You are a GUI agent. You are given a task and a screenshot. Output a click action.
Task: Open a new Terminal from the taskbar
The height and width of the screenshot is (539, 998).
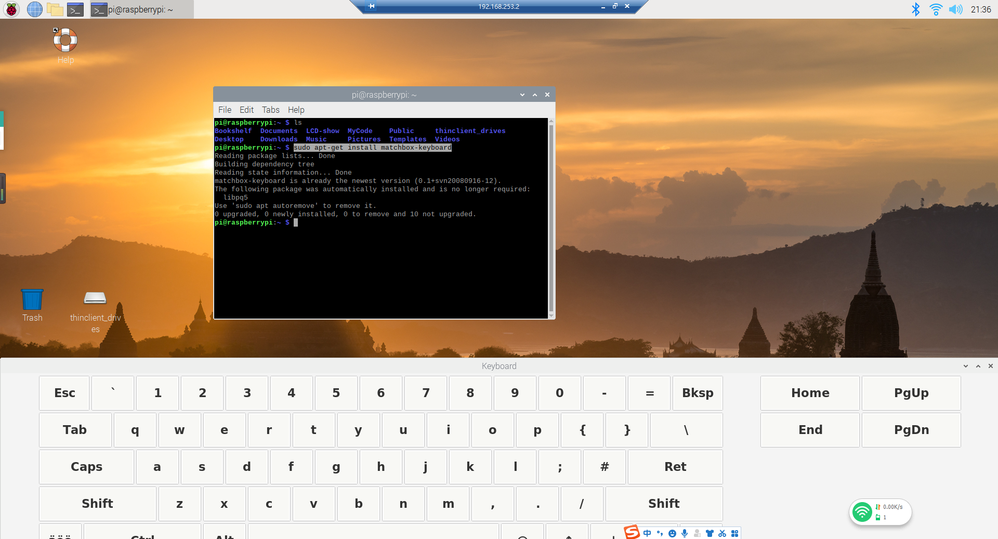click(75, 9)
